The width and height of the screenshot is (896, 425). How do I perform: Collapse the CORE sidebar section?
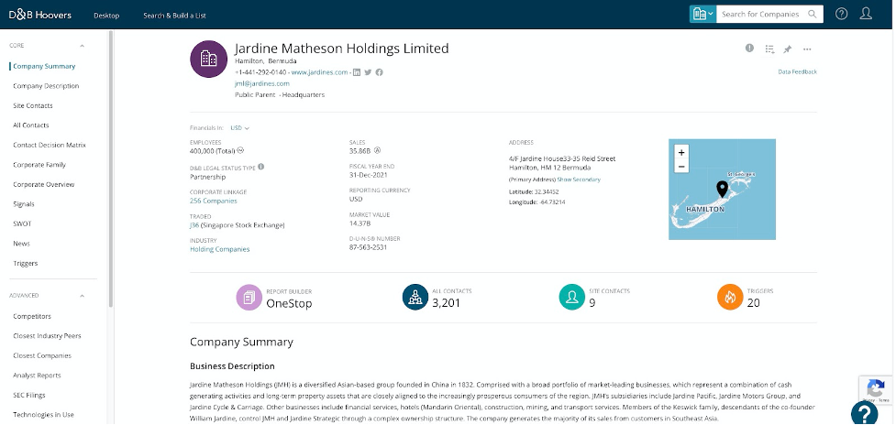(82, 46)
